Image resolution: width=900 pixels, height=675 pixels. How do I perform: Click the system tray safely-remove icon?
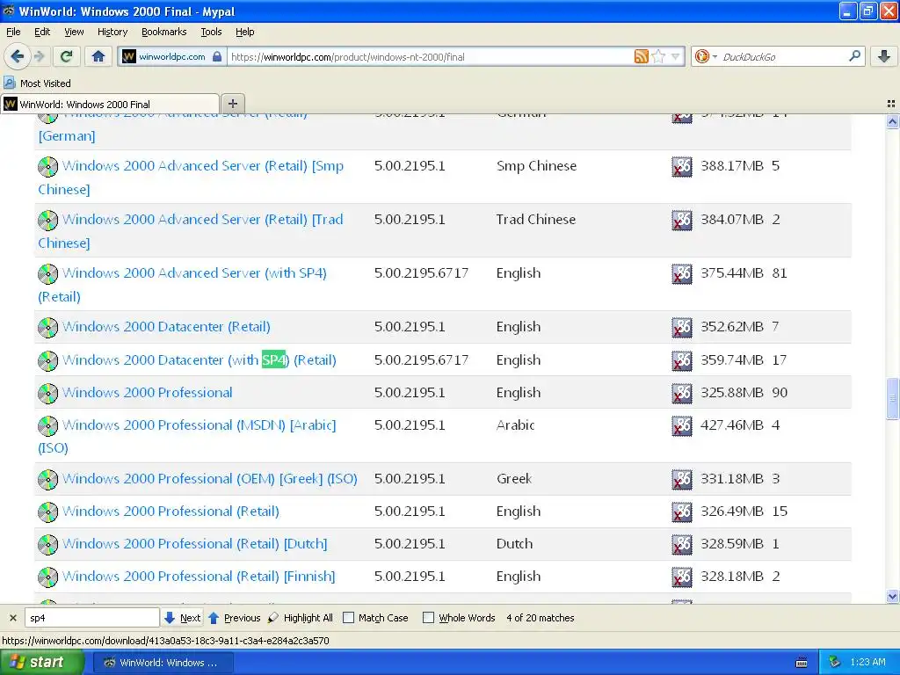click(835, 662)
